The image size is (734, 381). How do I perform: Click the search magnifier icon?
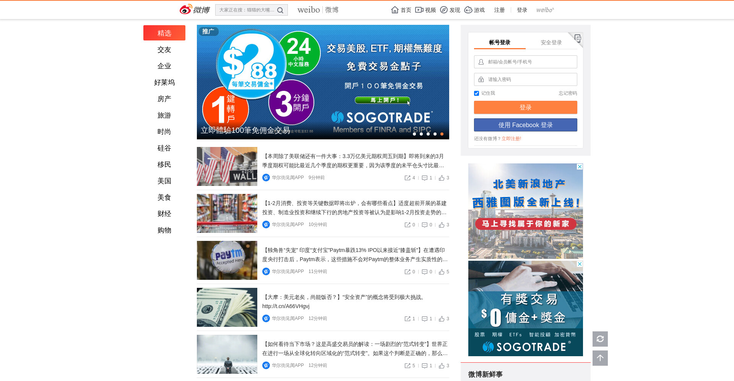click(280, 10)
